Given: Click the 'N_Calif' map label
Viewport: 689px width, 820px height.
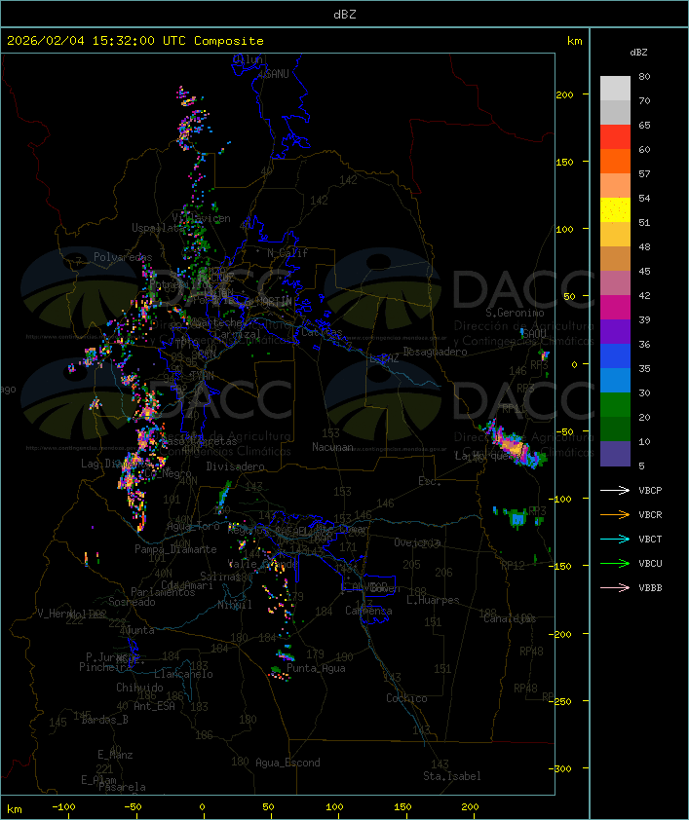Looking at the screenshot, I should point(287,253).
